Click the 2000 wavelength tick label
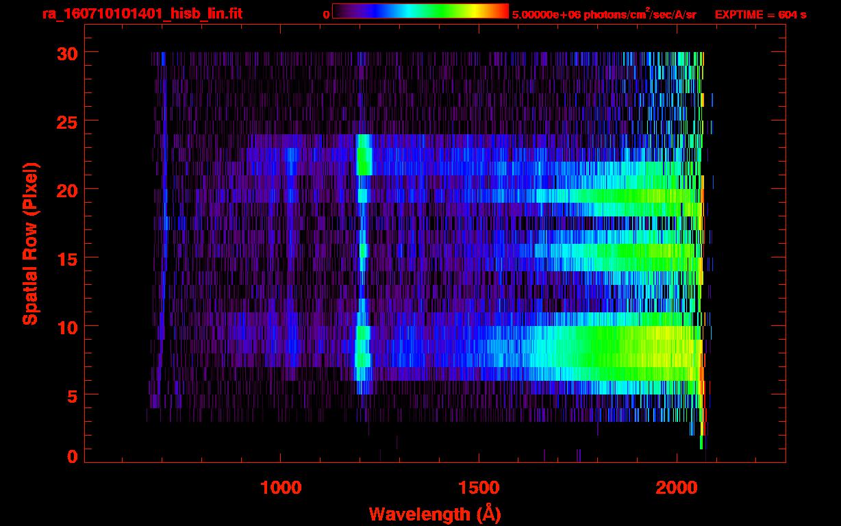Viewport: 841px width, 526px height. tap(677, 488)
